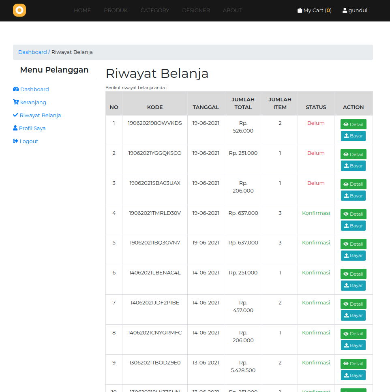Navigate to ABOUT
The image size is (390, 392).
tap(232, 10)
